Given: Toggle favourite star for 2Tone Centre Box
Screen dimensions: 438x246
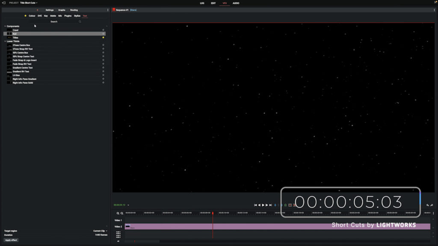Looking at the screenshot, I should [103, 45].
